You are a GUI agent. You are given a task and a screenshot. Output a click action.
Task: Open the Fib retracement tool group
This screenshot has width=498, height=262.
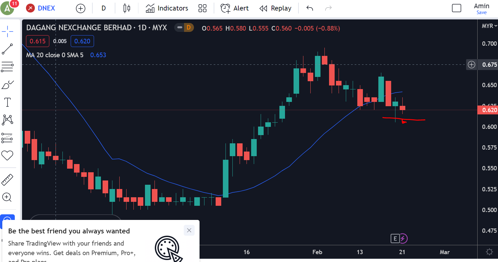tap(7, 67)
